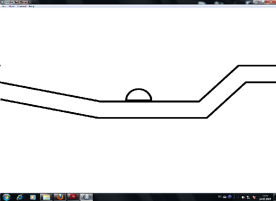
Task: Open the clock and date display
Action: 265,197
